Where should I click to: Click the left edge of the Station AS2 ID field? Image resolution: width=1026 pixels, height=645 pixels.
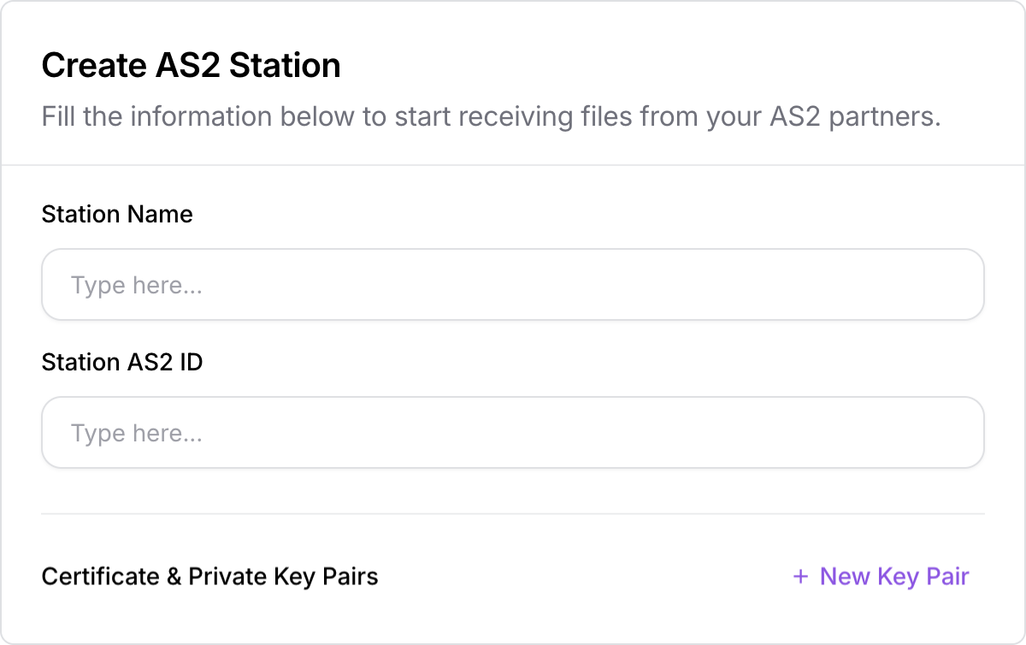60,432
